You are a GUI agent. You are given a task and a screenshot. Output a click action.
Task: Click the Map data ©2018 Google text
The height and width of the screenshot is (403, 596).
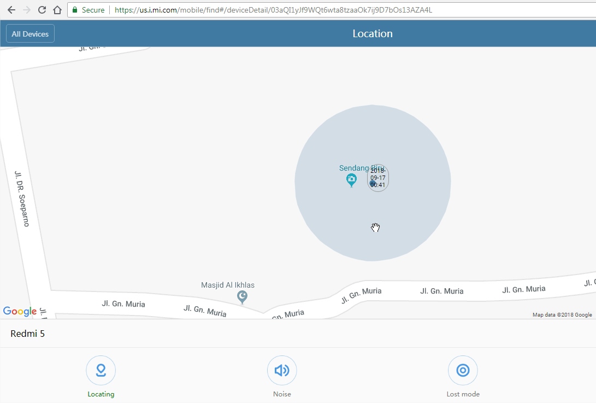click(562, 315)
